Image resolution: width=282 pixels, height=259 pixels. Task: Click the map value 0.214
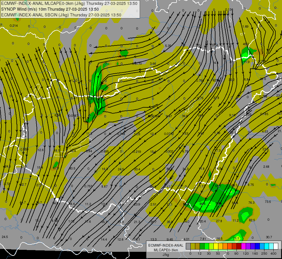tap(14, 26)
